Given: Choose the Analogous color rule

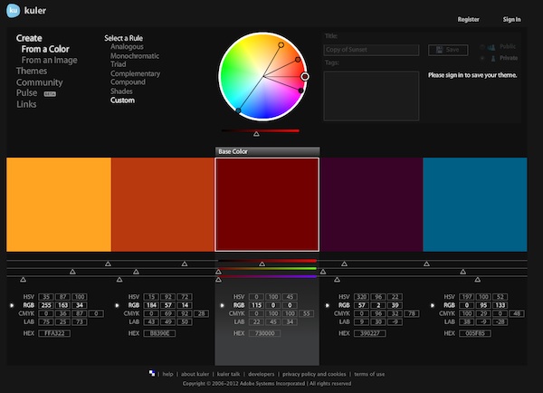Looking at the screenshot, I should click(x=127, y=46).
